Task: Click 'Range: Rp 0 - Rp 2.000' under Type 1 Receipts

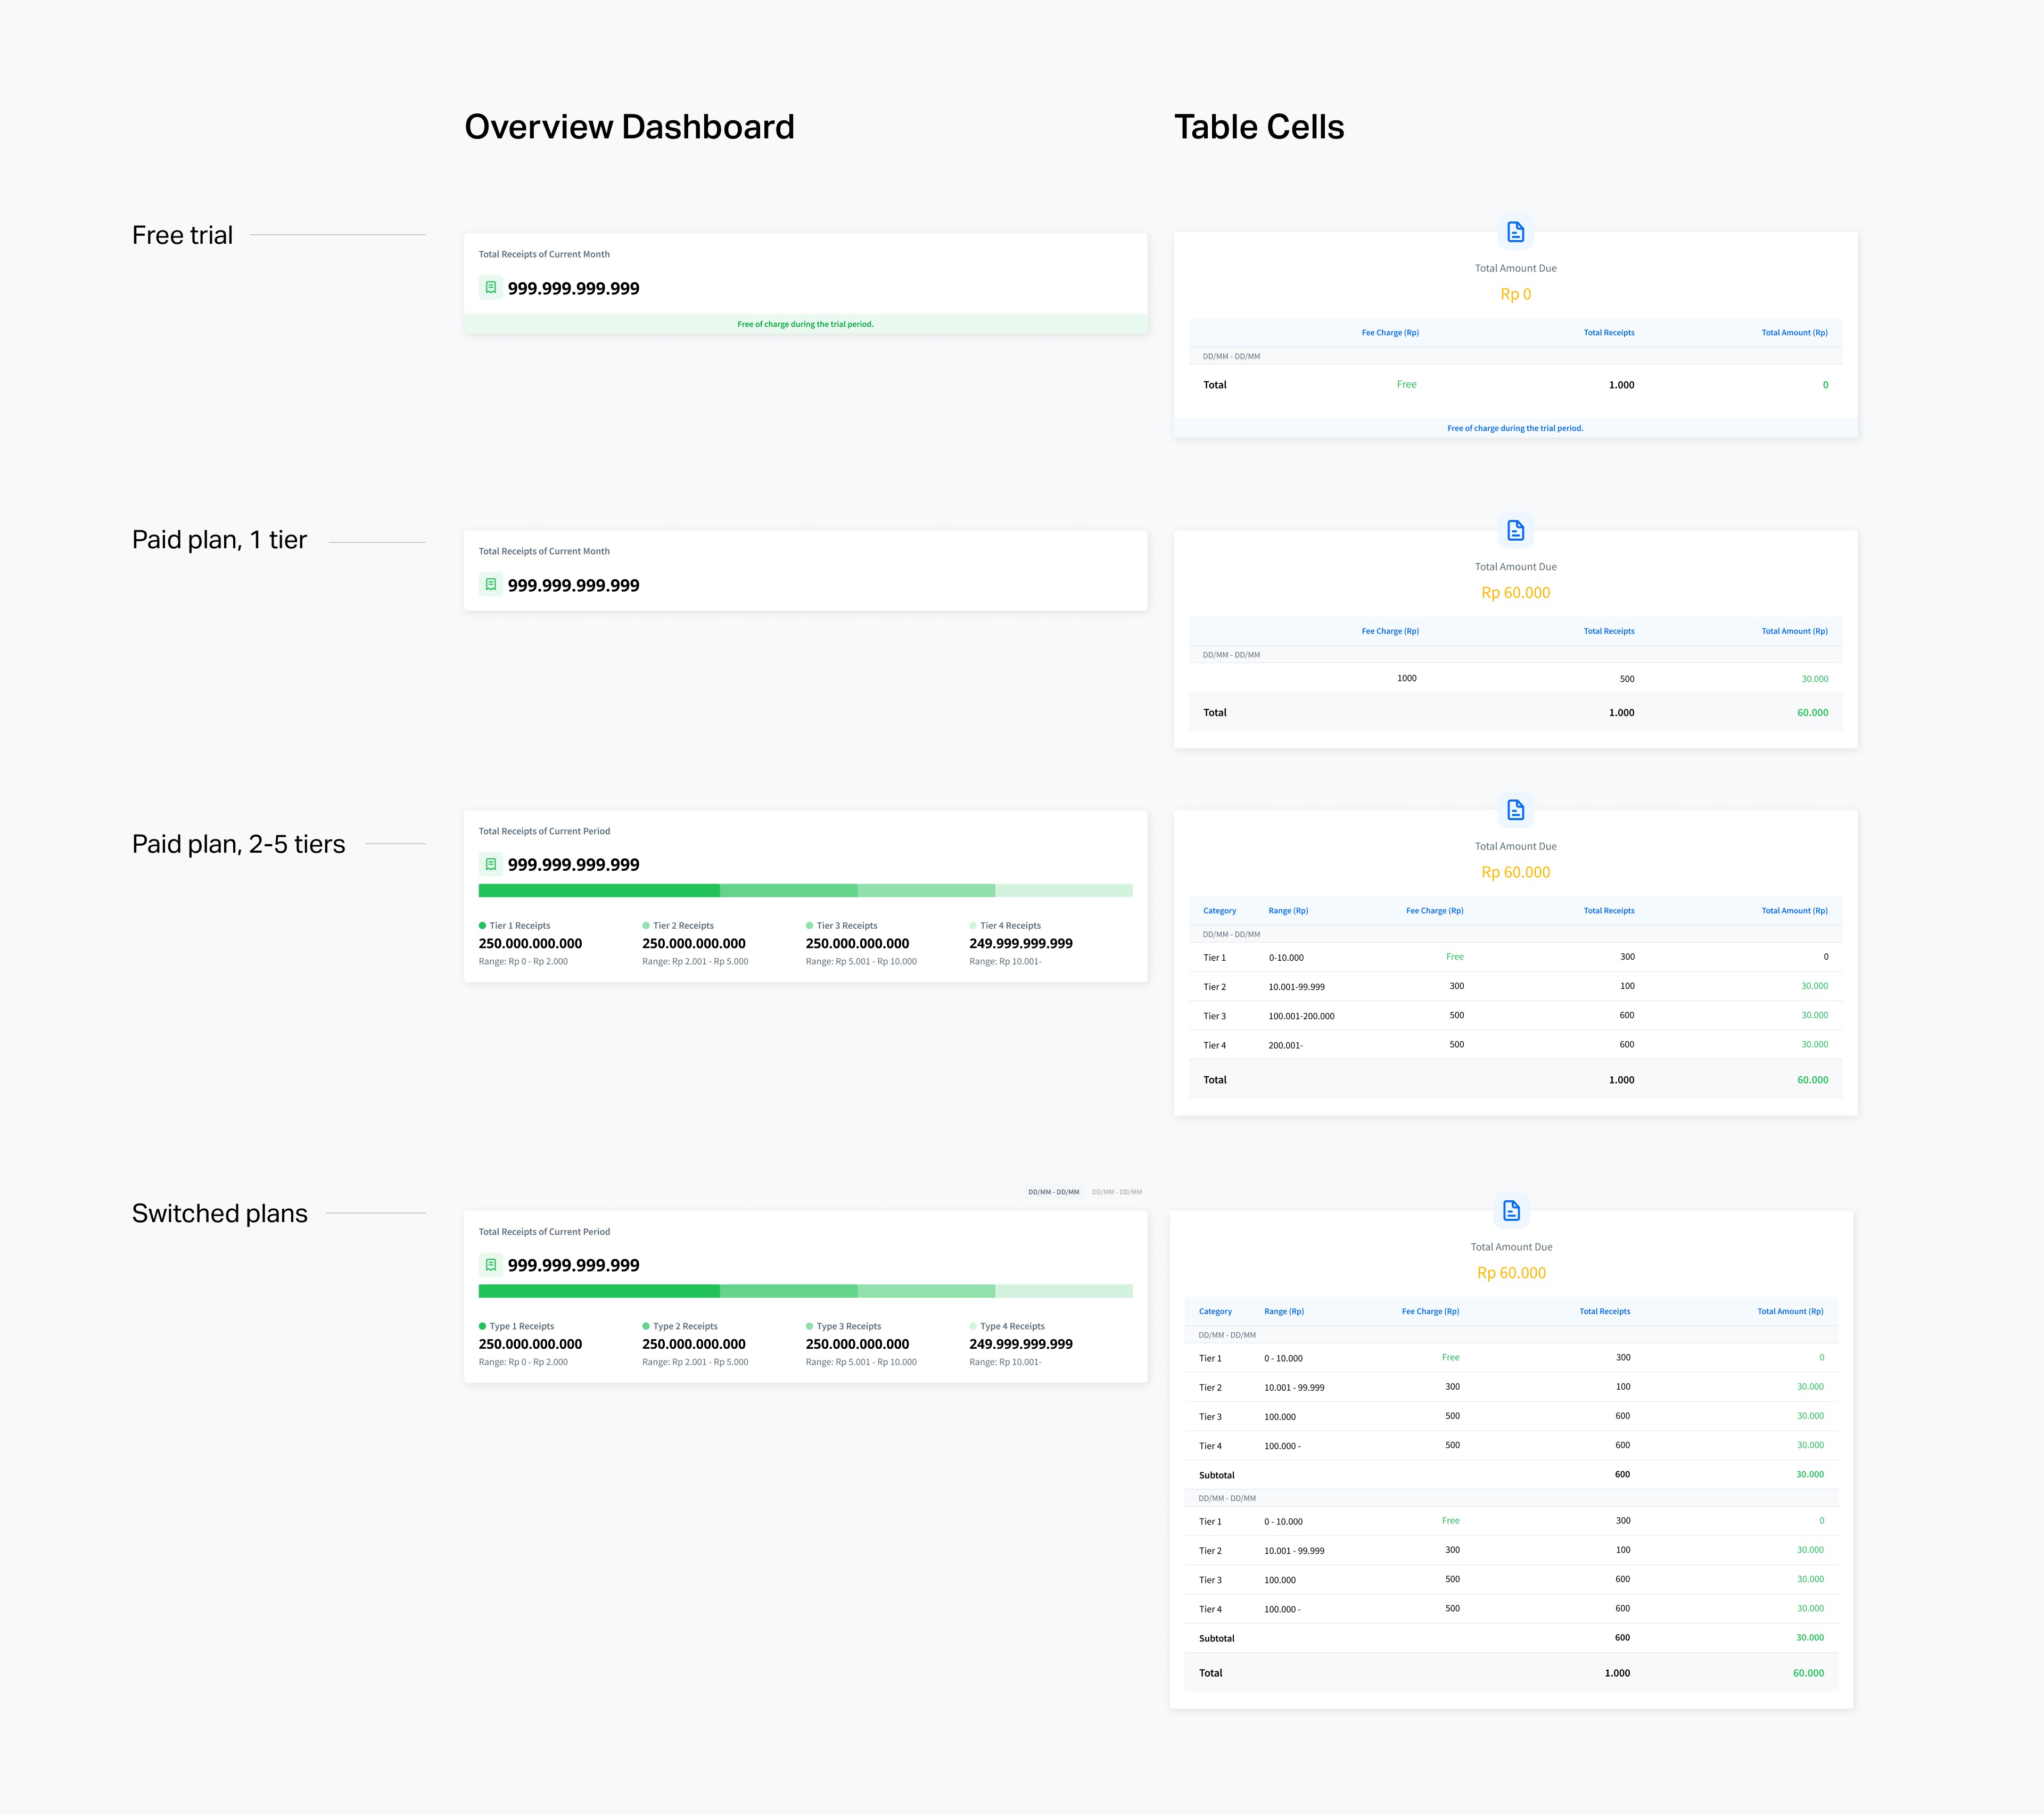Action: click(523, 1362)
